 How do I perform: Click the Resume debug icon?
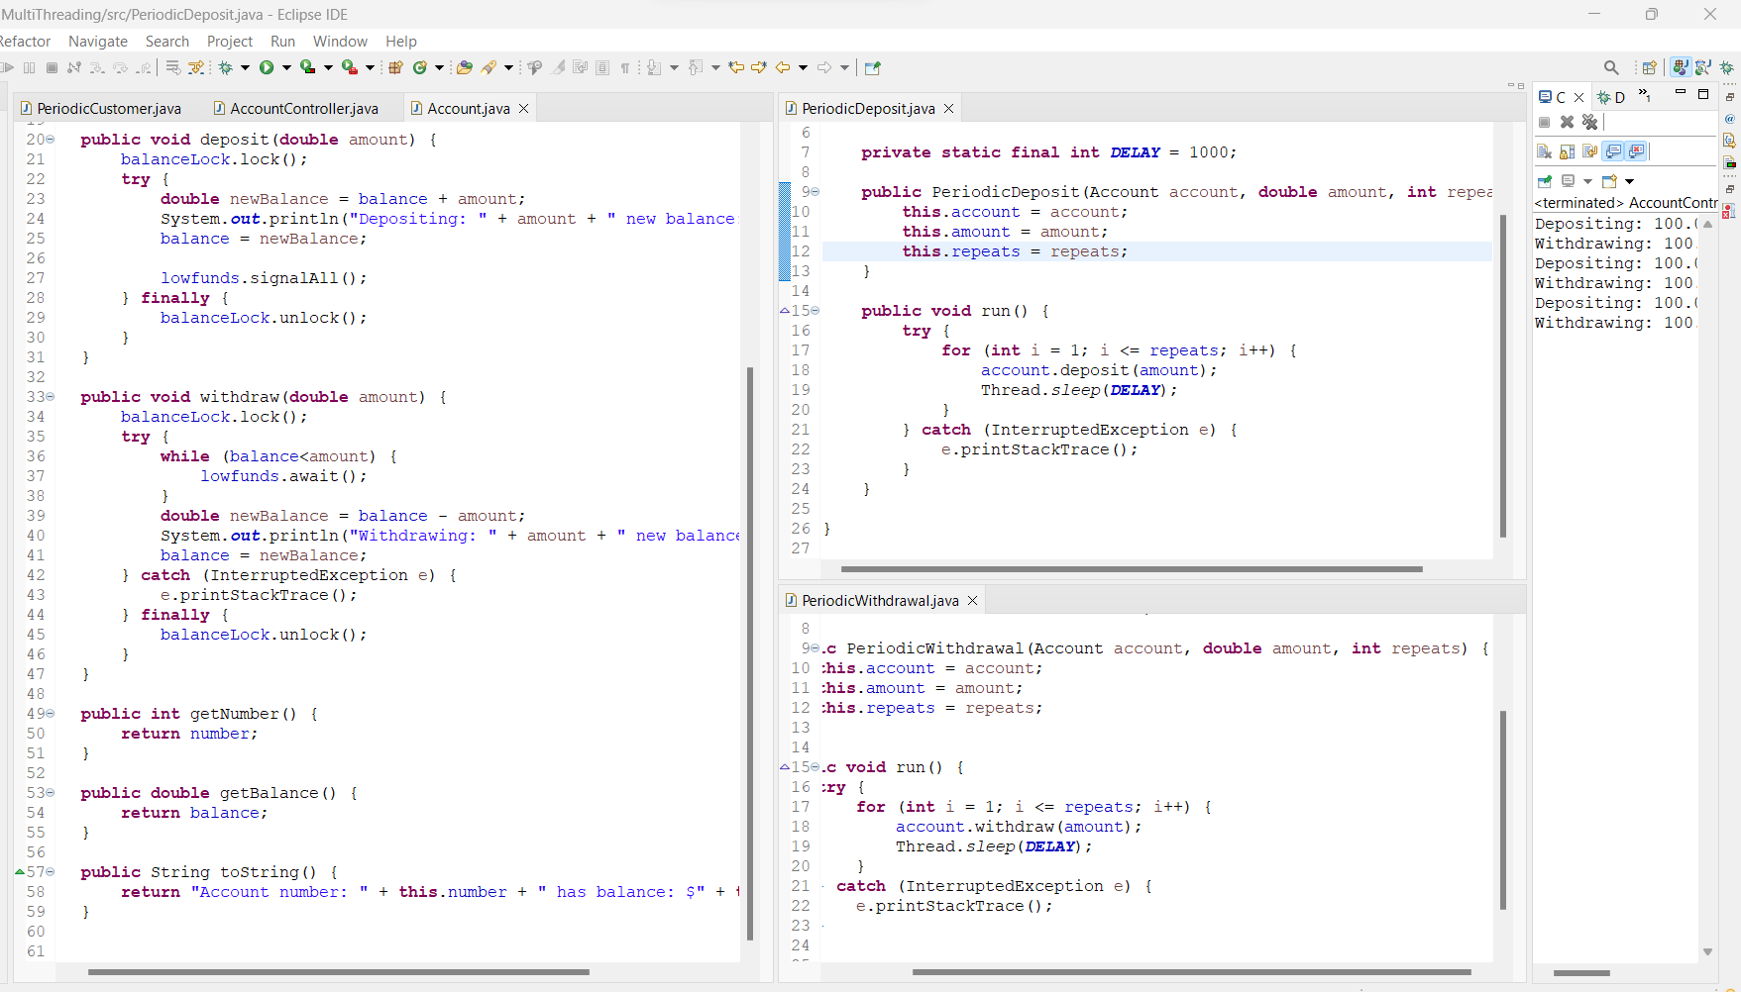[7, 67]
